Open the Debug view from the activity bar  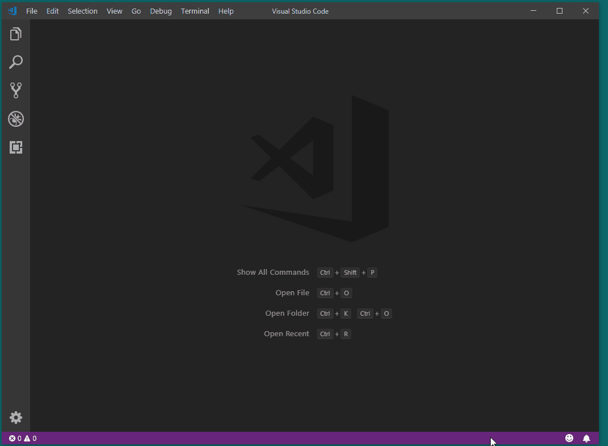click(x=15, y=119)
